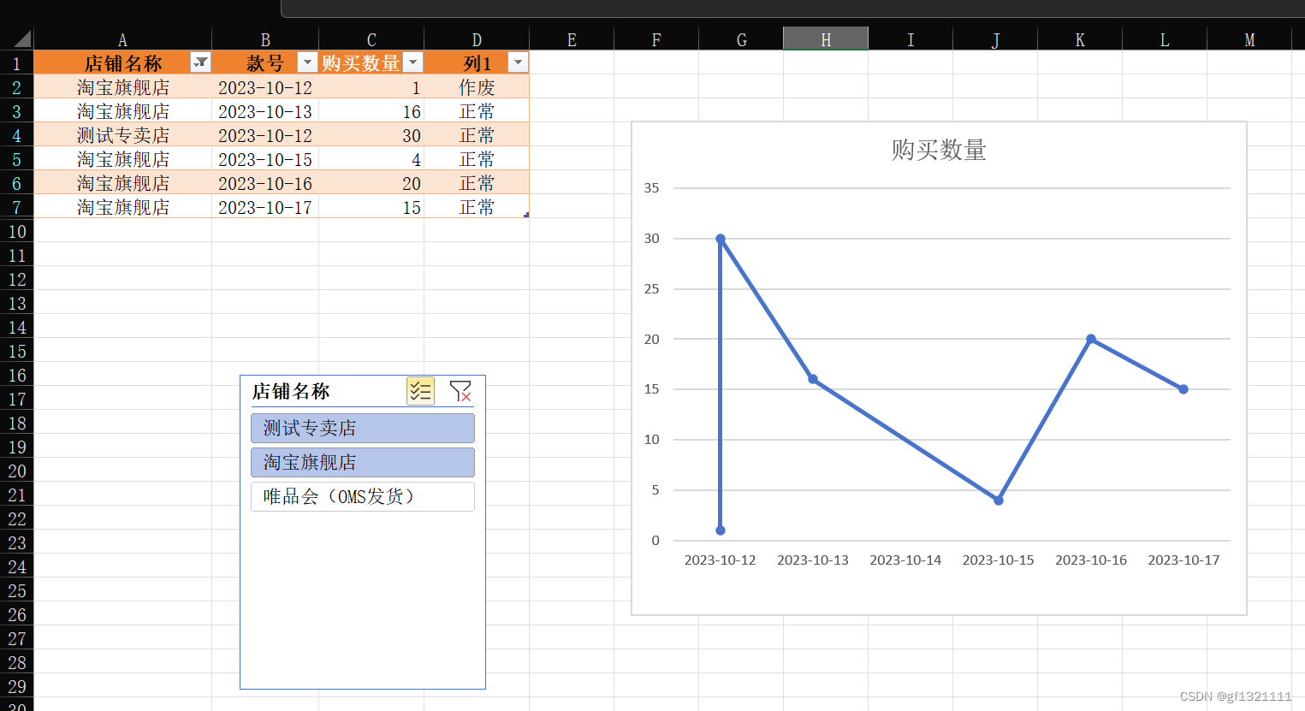Select 正常 cell in row 7
The width and height of the screenshot is (1305, 711).
click(x=477, y=207)
